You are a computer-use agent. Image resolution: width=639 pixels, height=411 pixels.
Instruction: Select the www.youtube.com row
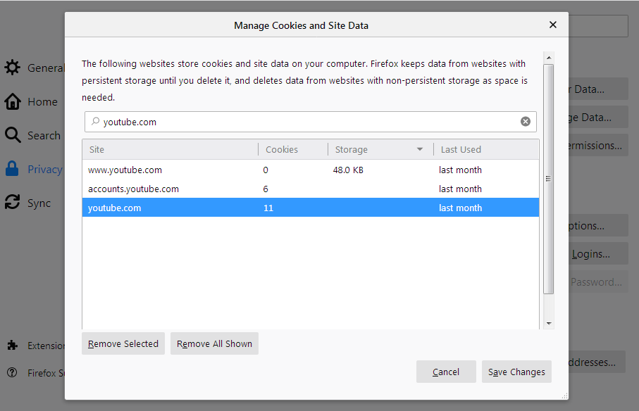310,170
